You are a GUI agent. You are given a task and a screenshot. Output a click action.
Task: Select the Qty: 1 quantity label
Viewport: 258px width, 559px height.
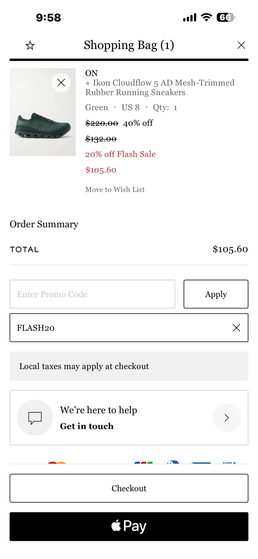point(165,107)
